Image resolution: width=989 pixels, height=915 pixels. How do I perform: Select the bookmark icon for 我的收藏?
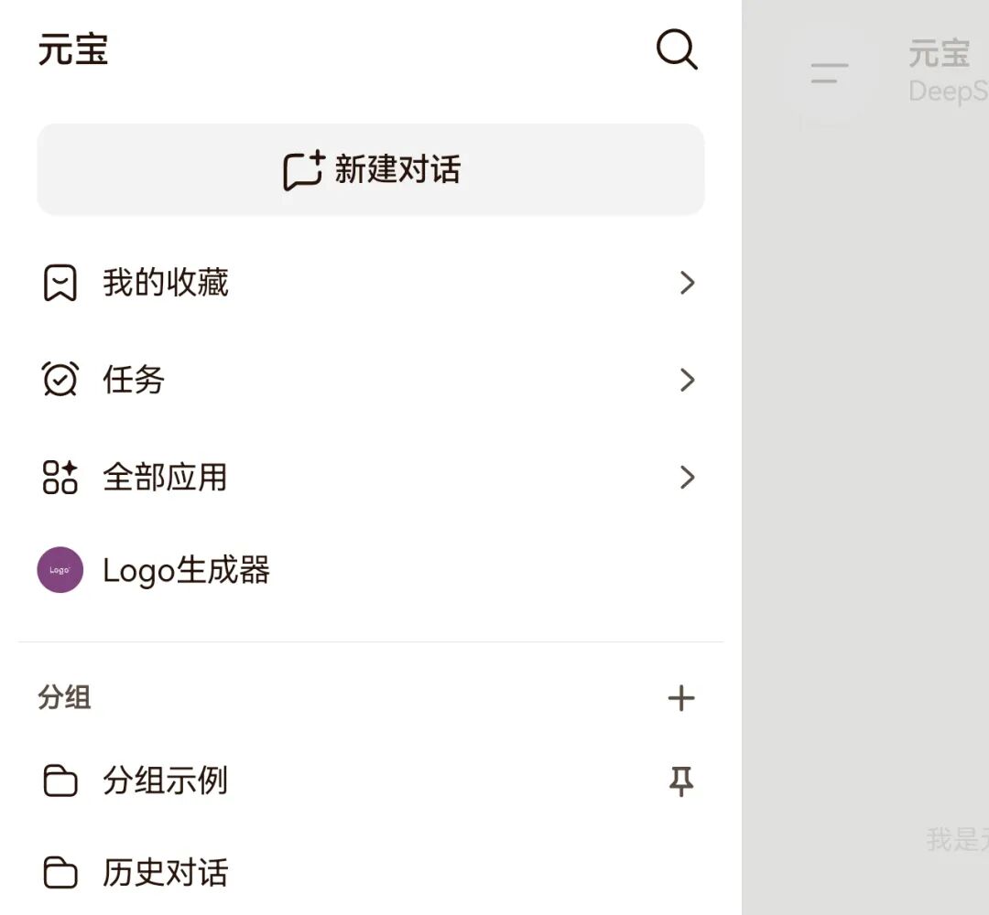[x=60, y=284]
